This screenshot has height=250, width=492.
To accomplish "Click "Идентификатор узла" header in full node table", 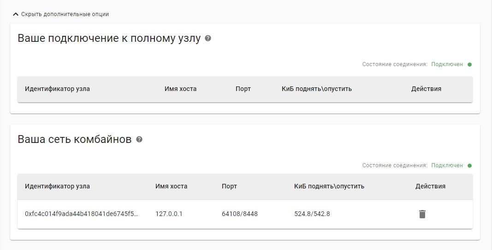I will (57, 89).
